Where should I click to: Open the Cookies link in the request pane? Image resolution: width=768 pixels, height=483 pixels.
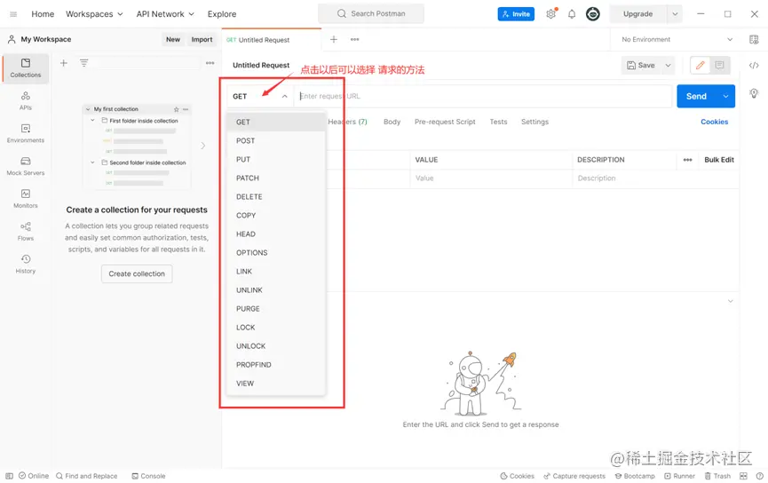(x=714, y=122)
